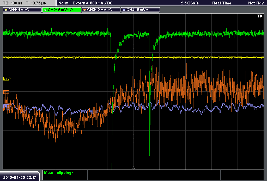Image resolution: width=267 pixels, height=181 pixels.
Task: Click the yellow CH1 indicator dot
Action: click(6, 10)
